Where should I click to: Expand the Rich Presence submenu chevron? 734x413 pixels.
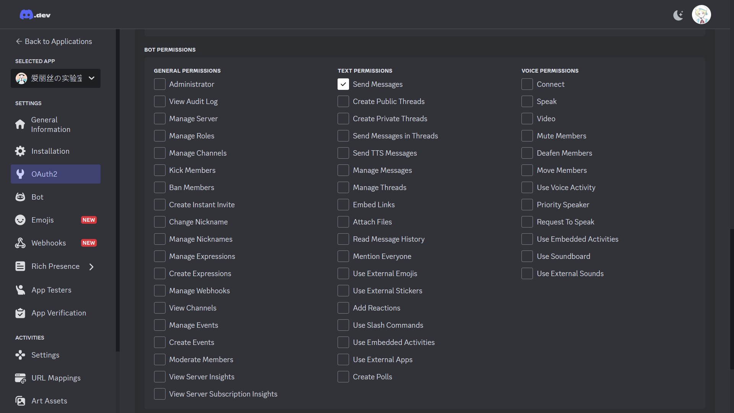91,267
